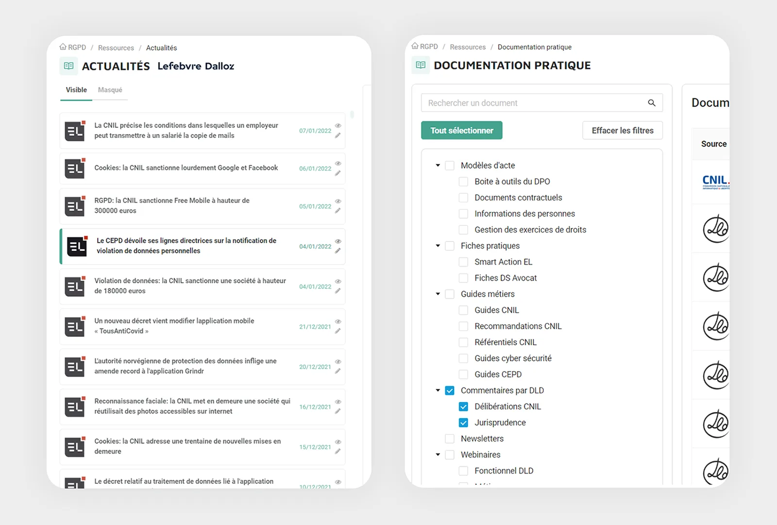
Task: Collapse the Commentaires par DLD tree node
Action: tap(438, 390)
